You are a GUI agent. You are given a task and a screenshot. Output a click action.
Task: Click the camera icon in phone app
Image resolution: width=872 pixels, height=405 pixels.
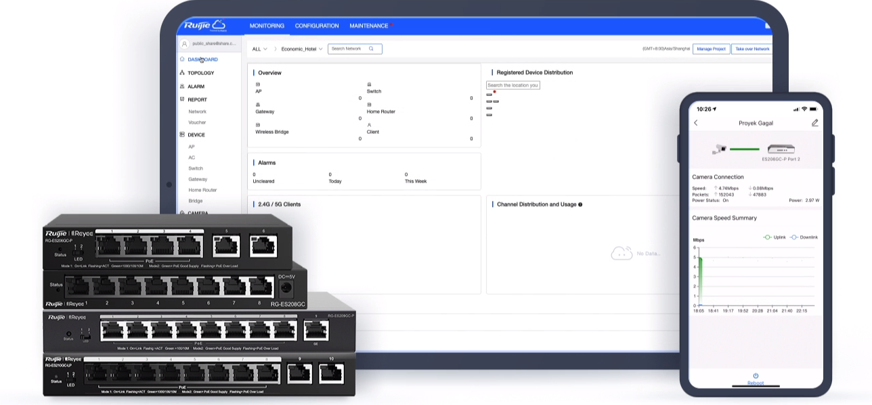719,149
